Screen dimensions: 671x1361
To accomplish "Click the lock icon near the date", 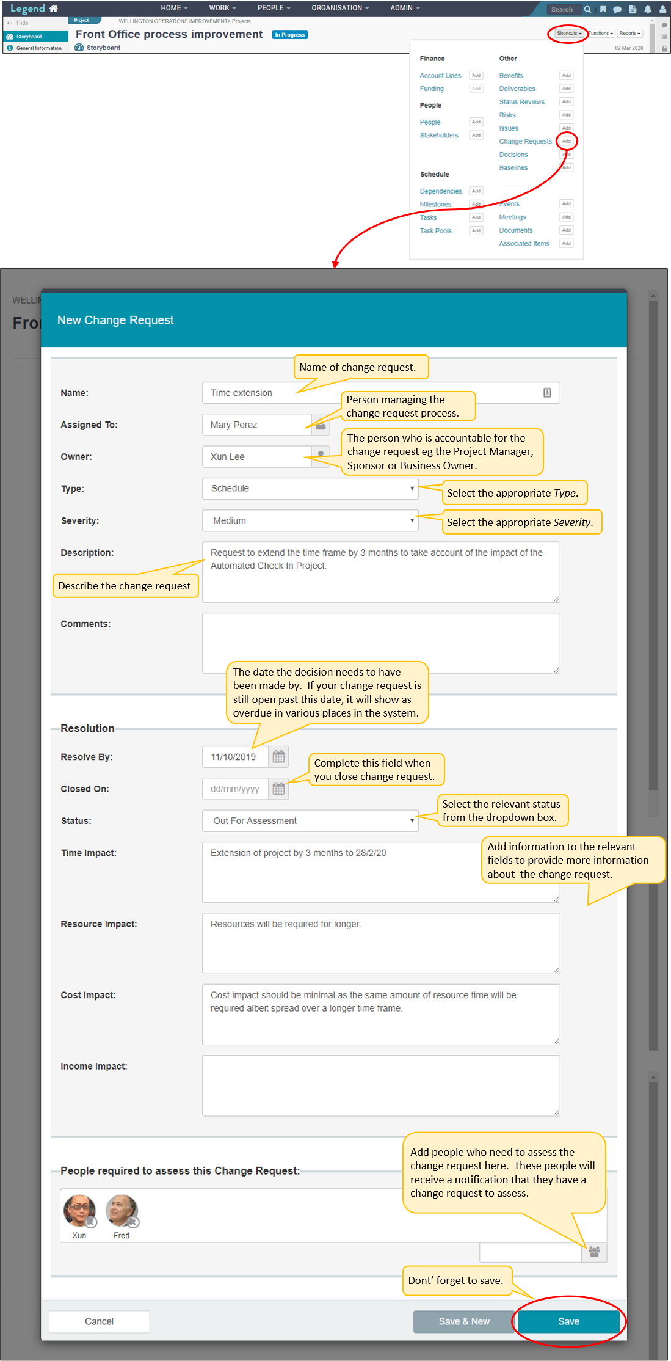I will 664,48.
